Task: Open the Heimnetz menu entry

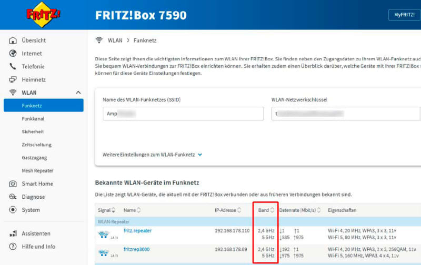Action: (34, 80)
